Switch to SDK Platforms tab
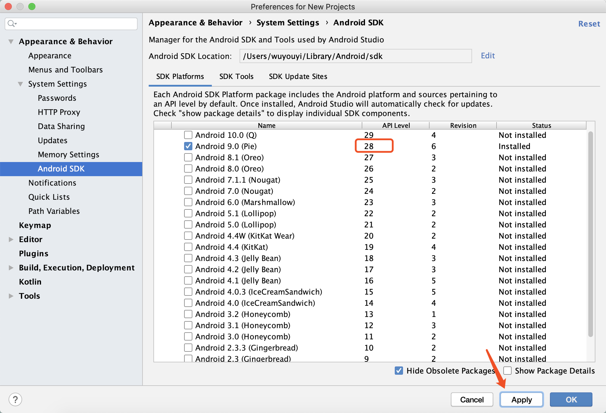This screenshot has width=606, height=413. click(x=180, y=77)
